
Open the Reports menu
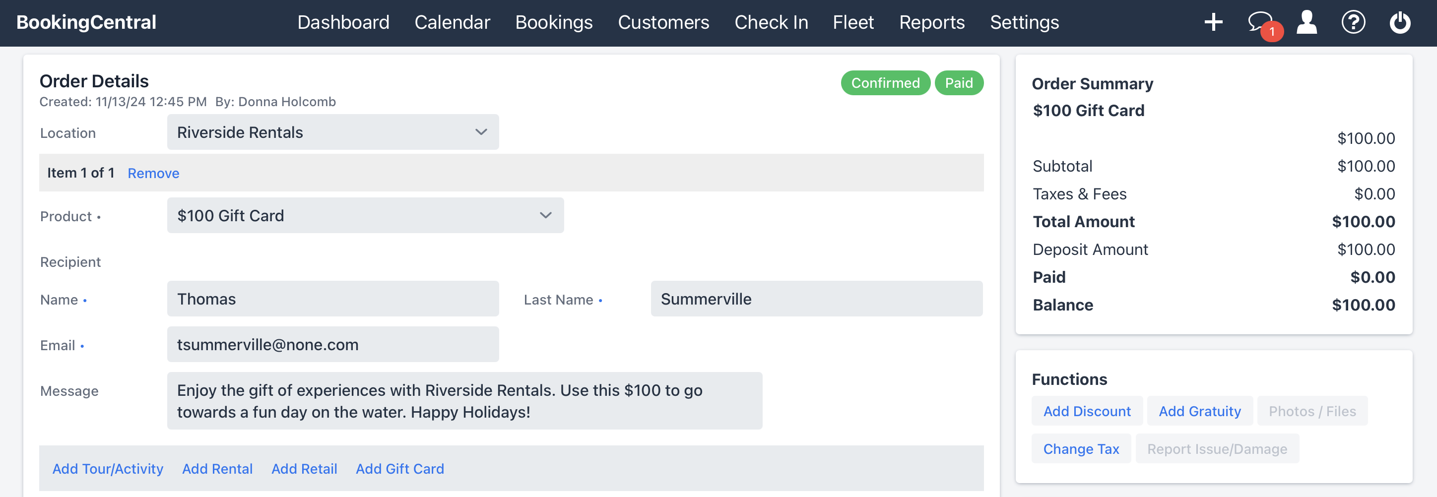[931, 22]
